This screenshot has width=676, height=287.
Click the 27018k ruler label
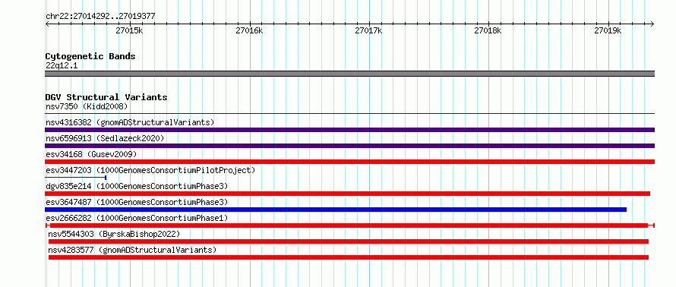point(488,30)
